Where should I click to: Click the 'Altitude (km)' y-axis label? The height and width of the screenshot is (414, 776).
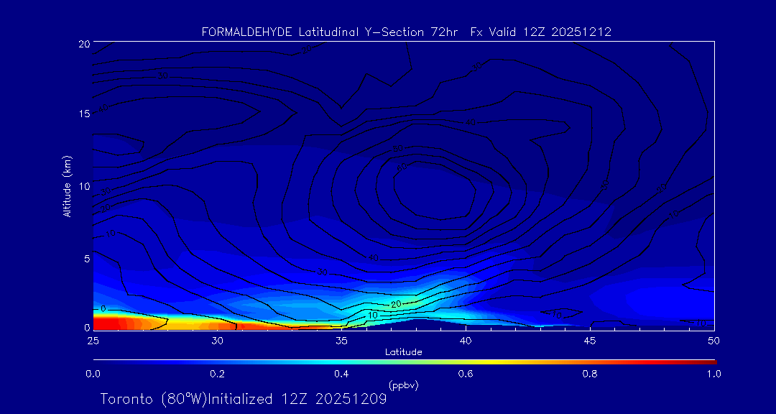pyautogui.click(x=67, y=186)
